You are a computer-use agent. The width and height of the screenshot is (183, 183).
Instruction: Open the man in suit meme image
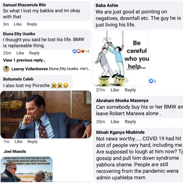pos(46,114)
